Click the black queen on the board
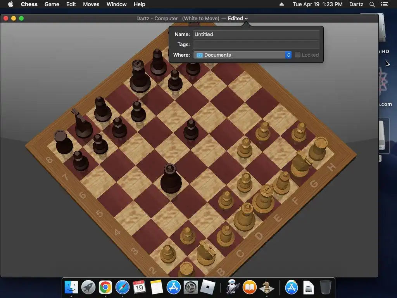 tap(171, 179)
